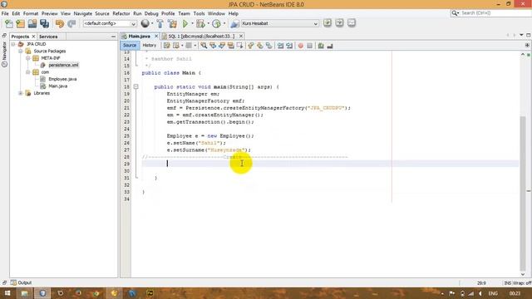Click the Clean and Build icon

pos(172,23)
